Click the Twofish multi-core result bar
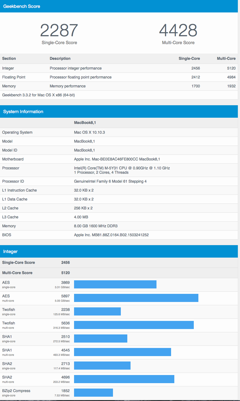Screen dimensions: 240x401 [x=134, y=325]
